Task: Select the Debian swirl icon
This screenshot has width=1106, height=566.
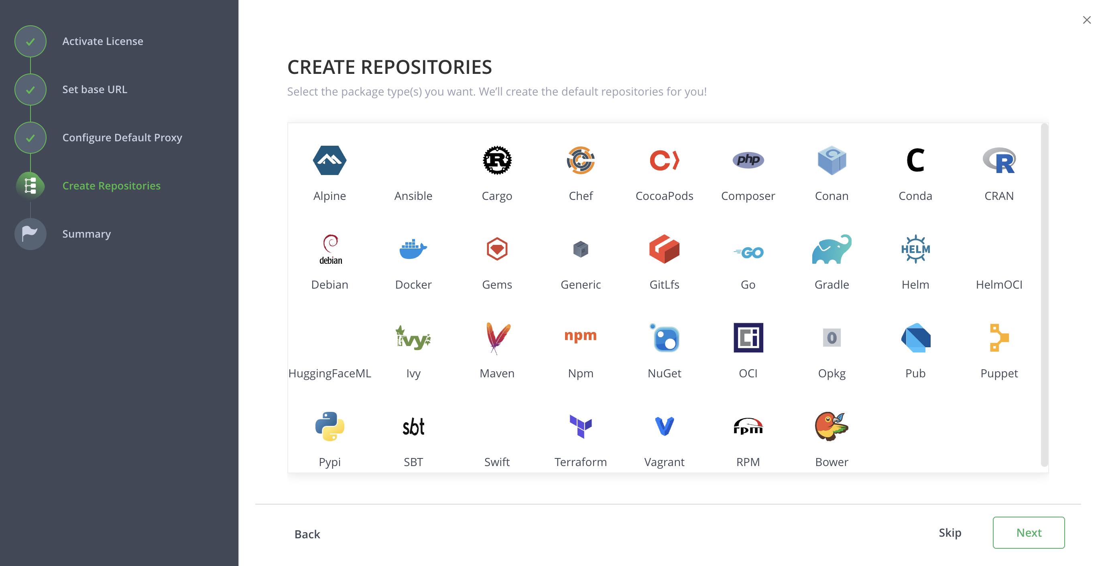Action: pos(329,249)
